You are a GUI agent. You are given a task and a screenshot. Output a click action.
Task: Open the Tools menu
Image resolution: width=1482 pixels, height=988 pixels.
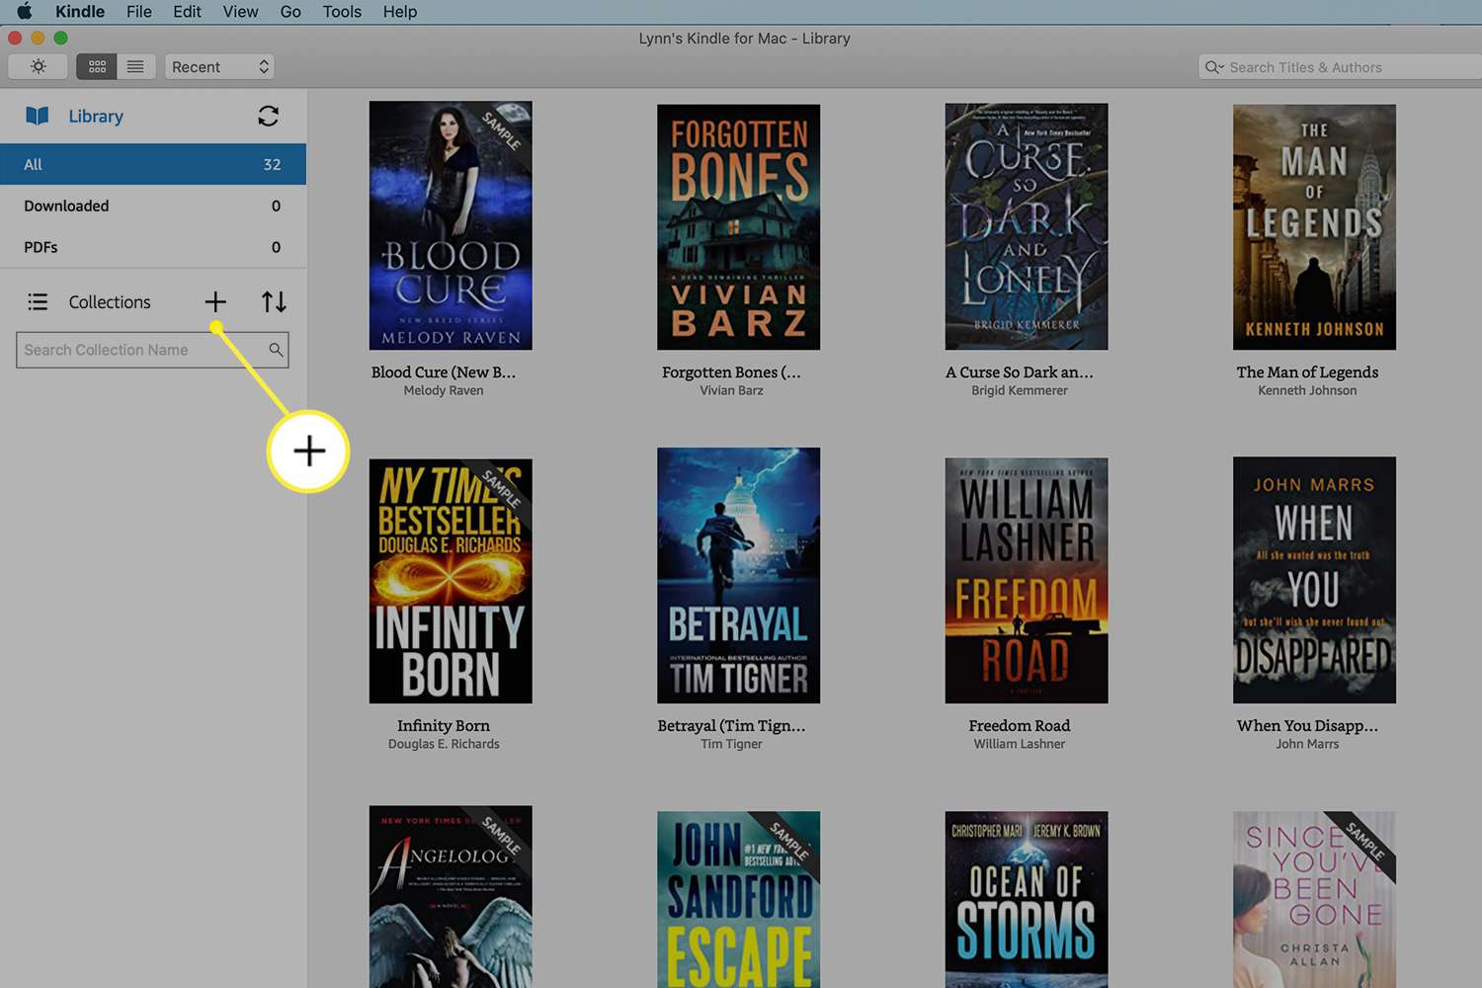point(342,12)
